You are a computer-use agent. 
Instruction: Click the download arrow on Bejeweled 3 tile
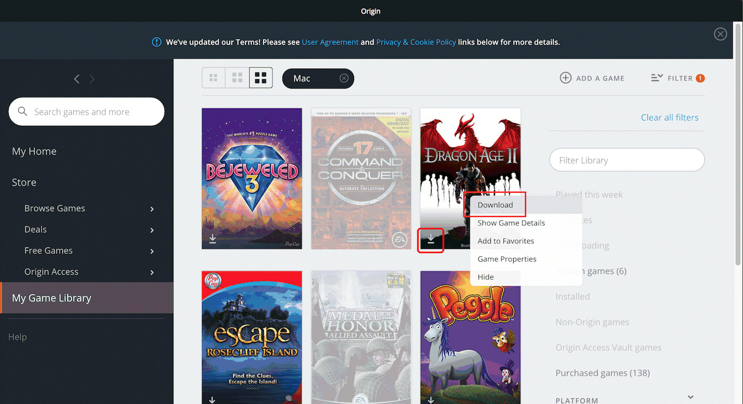[212, 239]
